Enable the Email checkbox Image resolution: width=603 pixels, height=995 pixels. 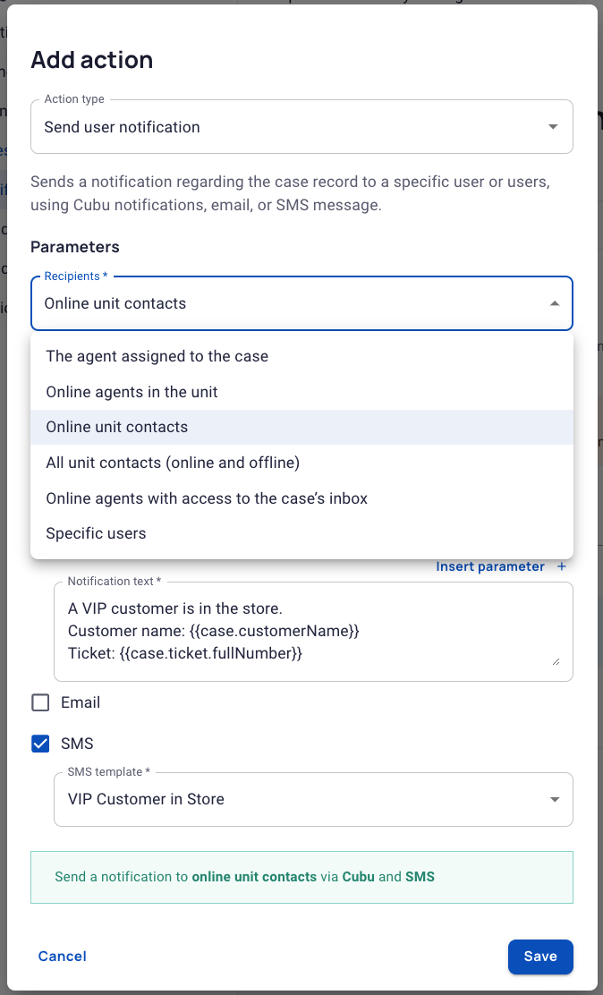click(x=40, y=702)
